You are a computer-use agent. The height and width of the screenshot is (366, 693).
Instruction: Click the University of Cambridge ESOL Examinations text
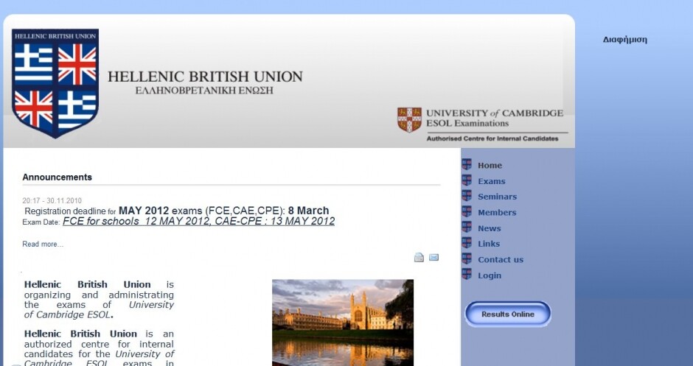click(x=495, y=119)
